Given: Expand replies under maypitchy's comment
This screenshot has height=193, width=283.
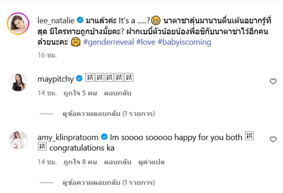Looking at the screenshot, I should (x=109, y=114).
